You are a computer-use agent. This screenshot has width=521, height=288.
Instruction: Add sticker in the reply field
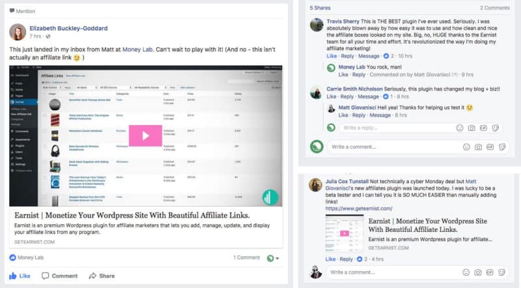point(496,128)
